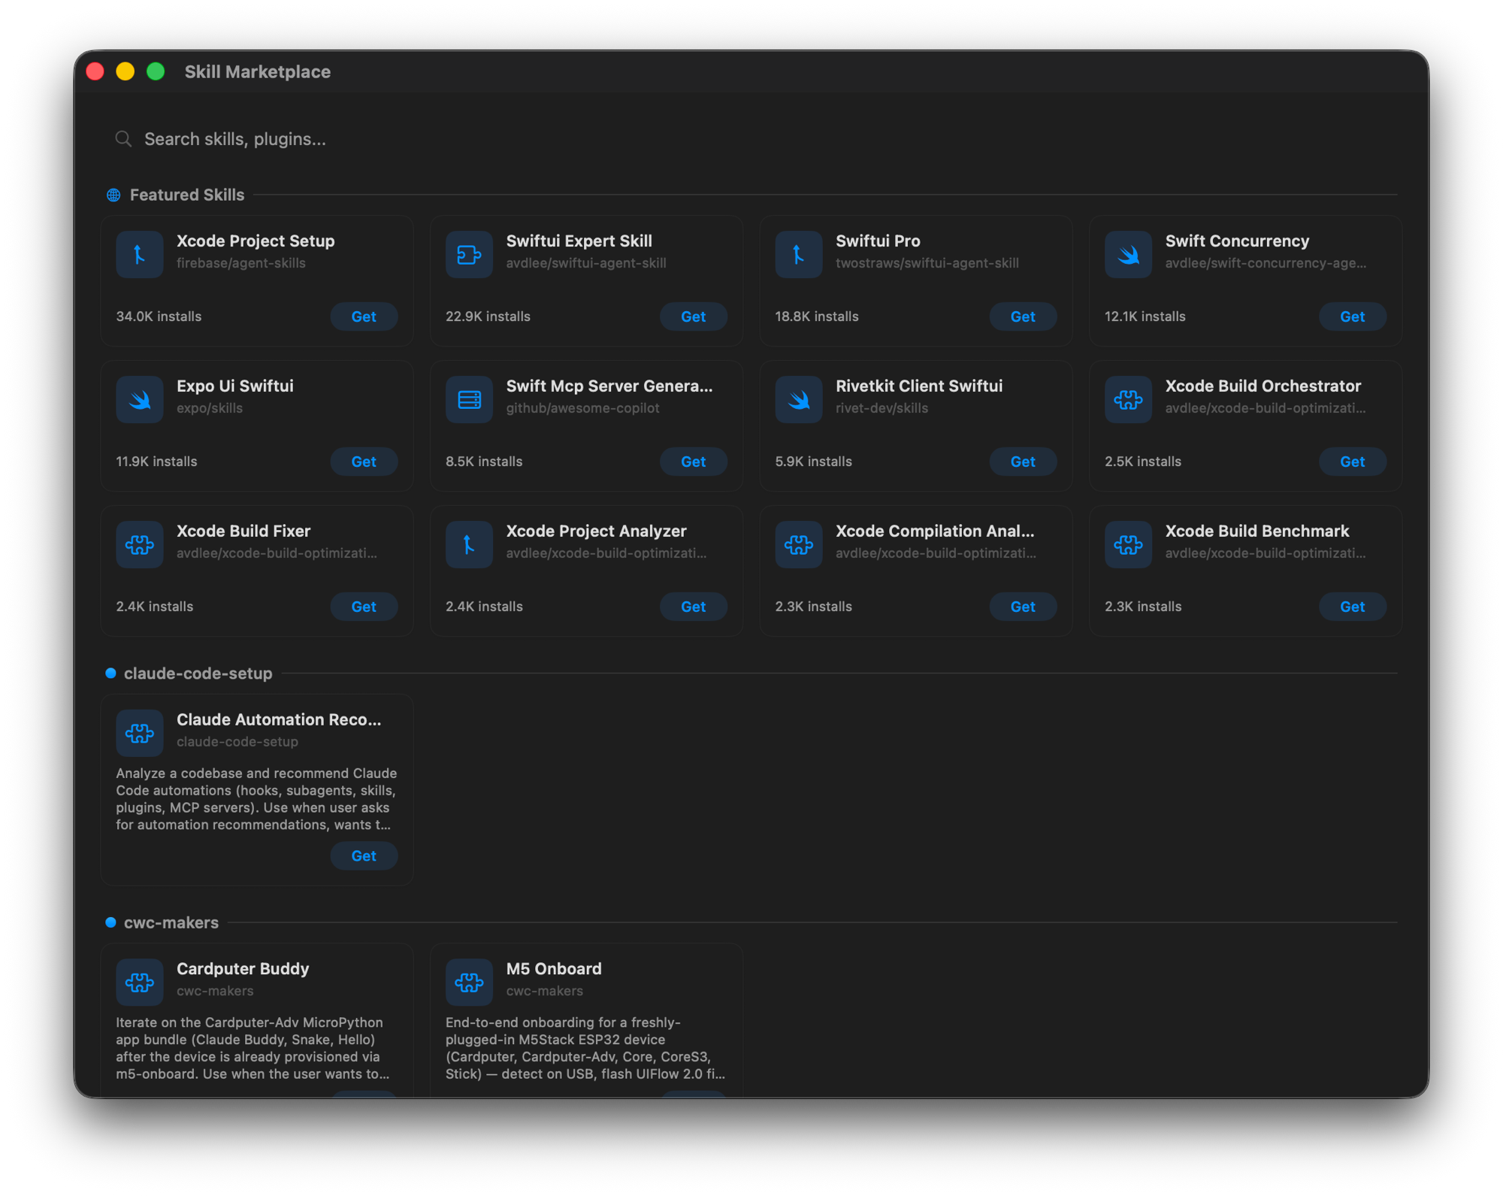
Task: Get the Xcode Build Fixer skill
Action: pos(364,607)
